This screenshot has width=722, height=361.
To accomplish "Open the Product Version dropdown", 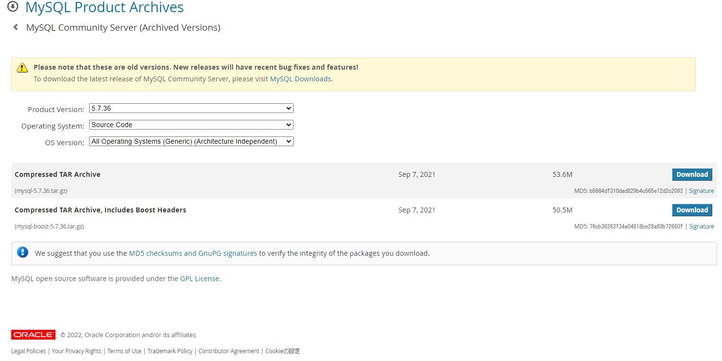I will pos(191,108).
